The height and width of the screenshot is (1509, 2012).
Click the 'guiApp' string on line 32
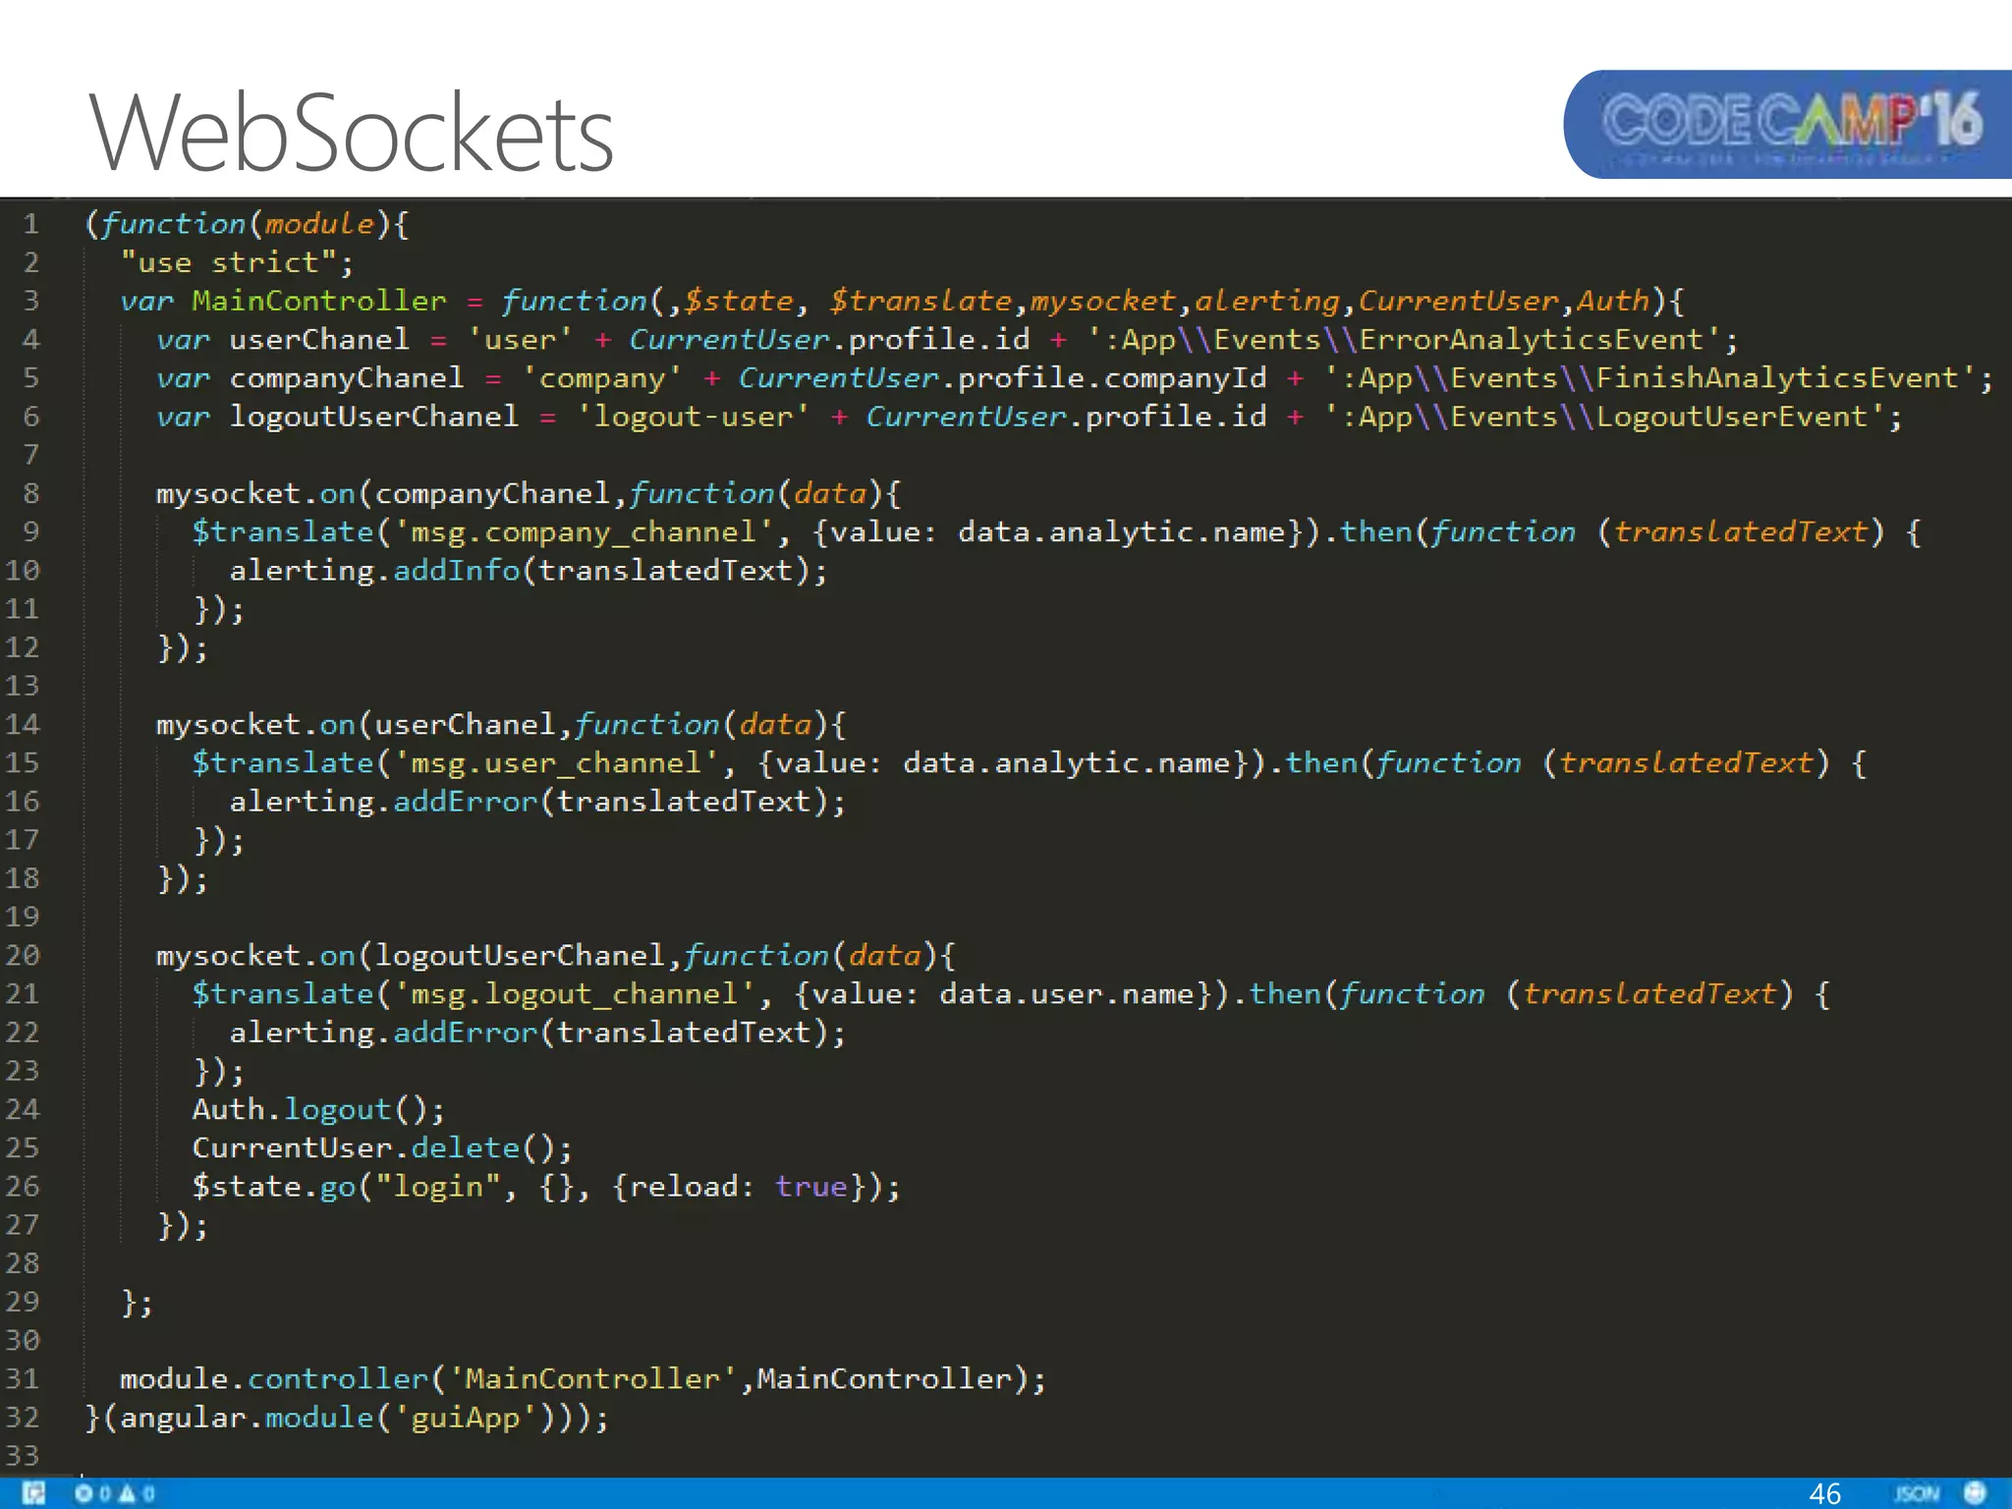tap(465, 1418)
